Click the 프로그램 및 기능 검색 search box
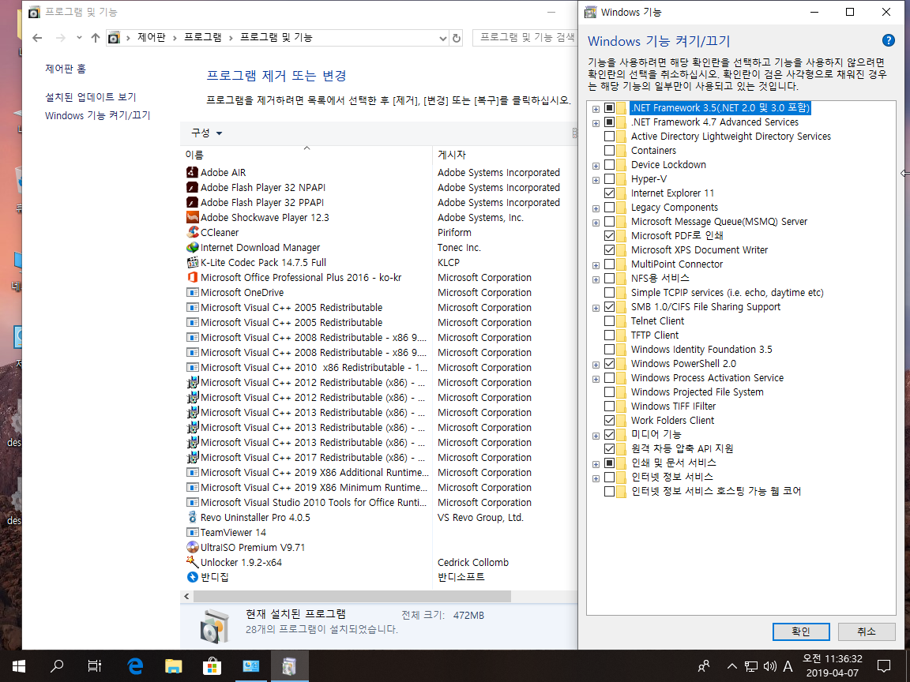The height and width of the screenshot is (682, 910). 525,38
